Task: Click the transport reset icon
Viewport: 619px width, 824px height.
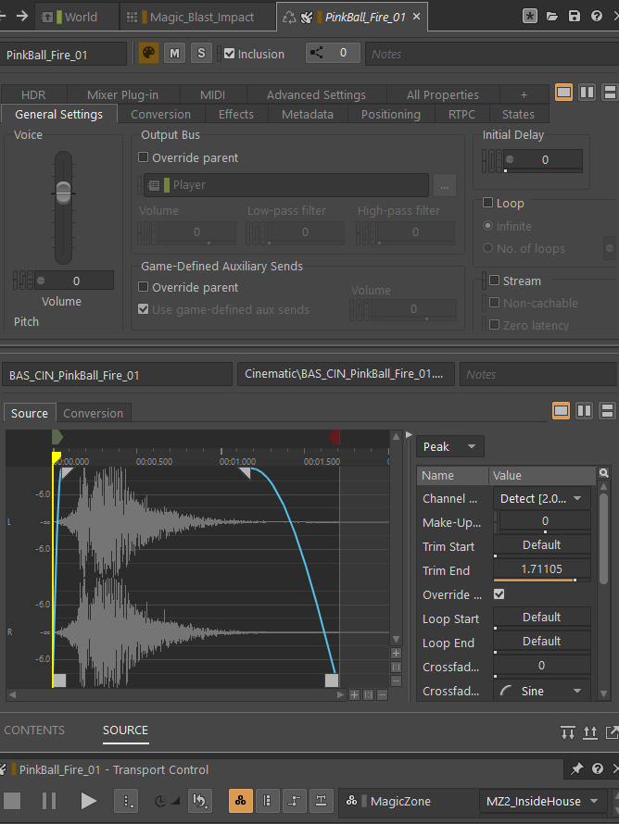Action: click(200, 801)
